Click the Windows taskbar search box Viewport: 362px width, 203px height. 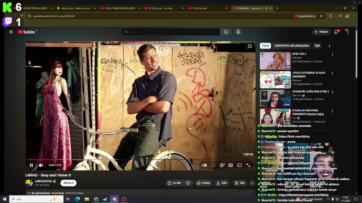[36, 199]
